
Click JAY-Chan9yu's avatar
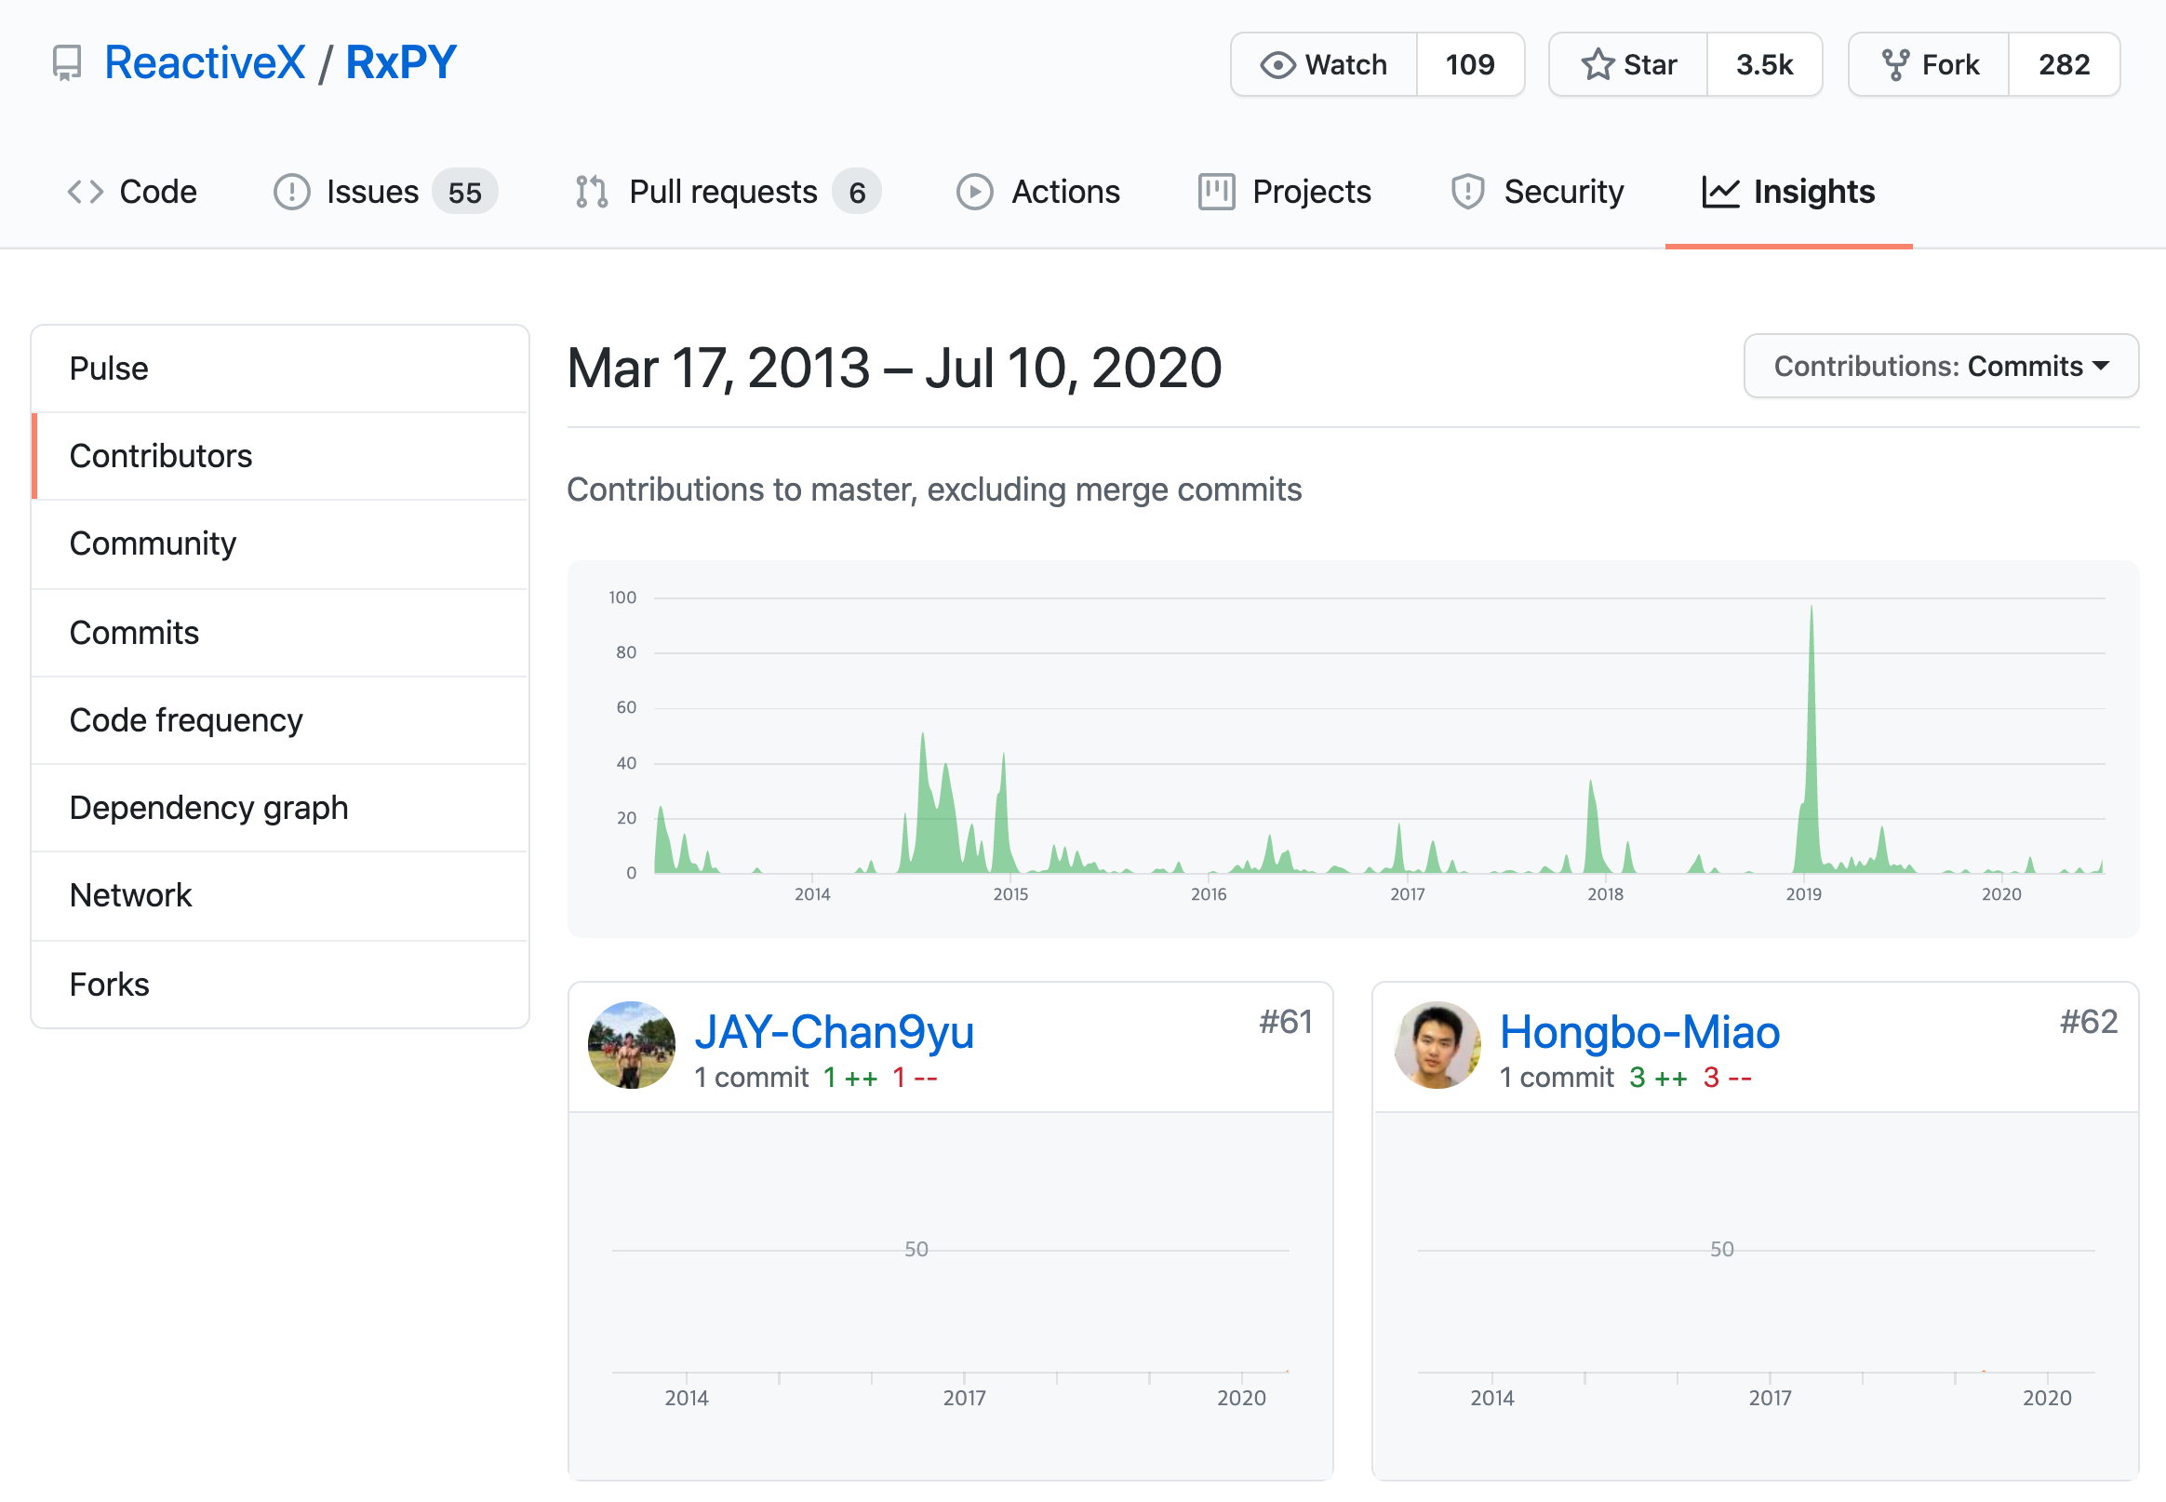point(632,1046)
